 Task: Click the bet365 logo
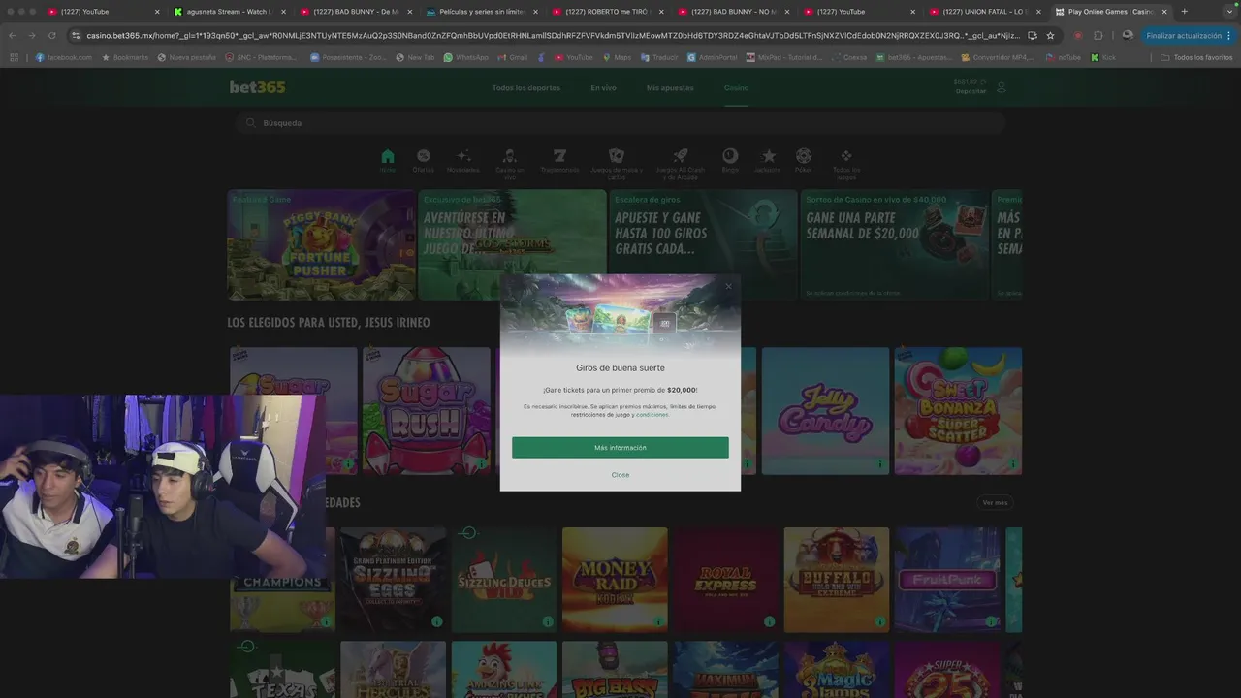tap(257, 87)
